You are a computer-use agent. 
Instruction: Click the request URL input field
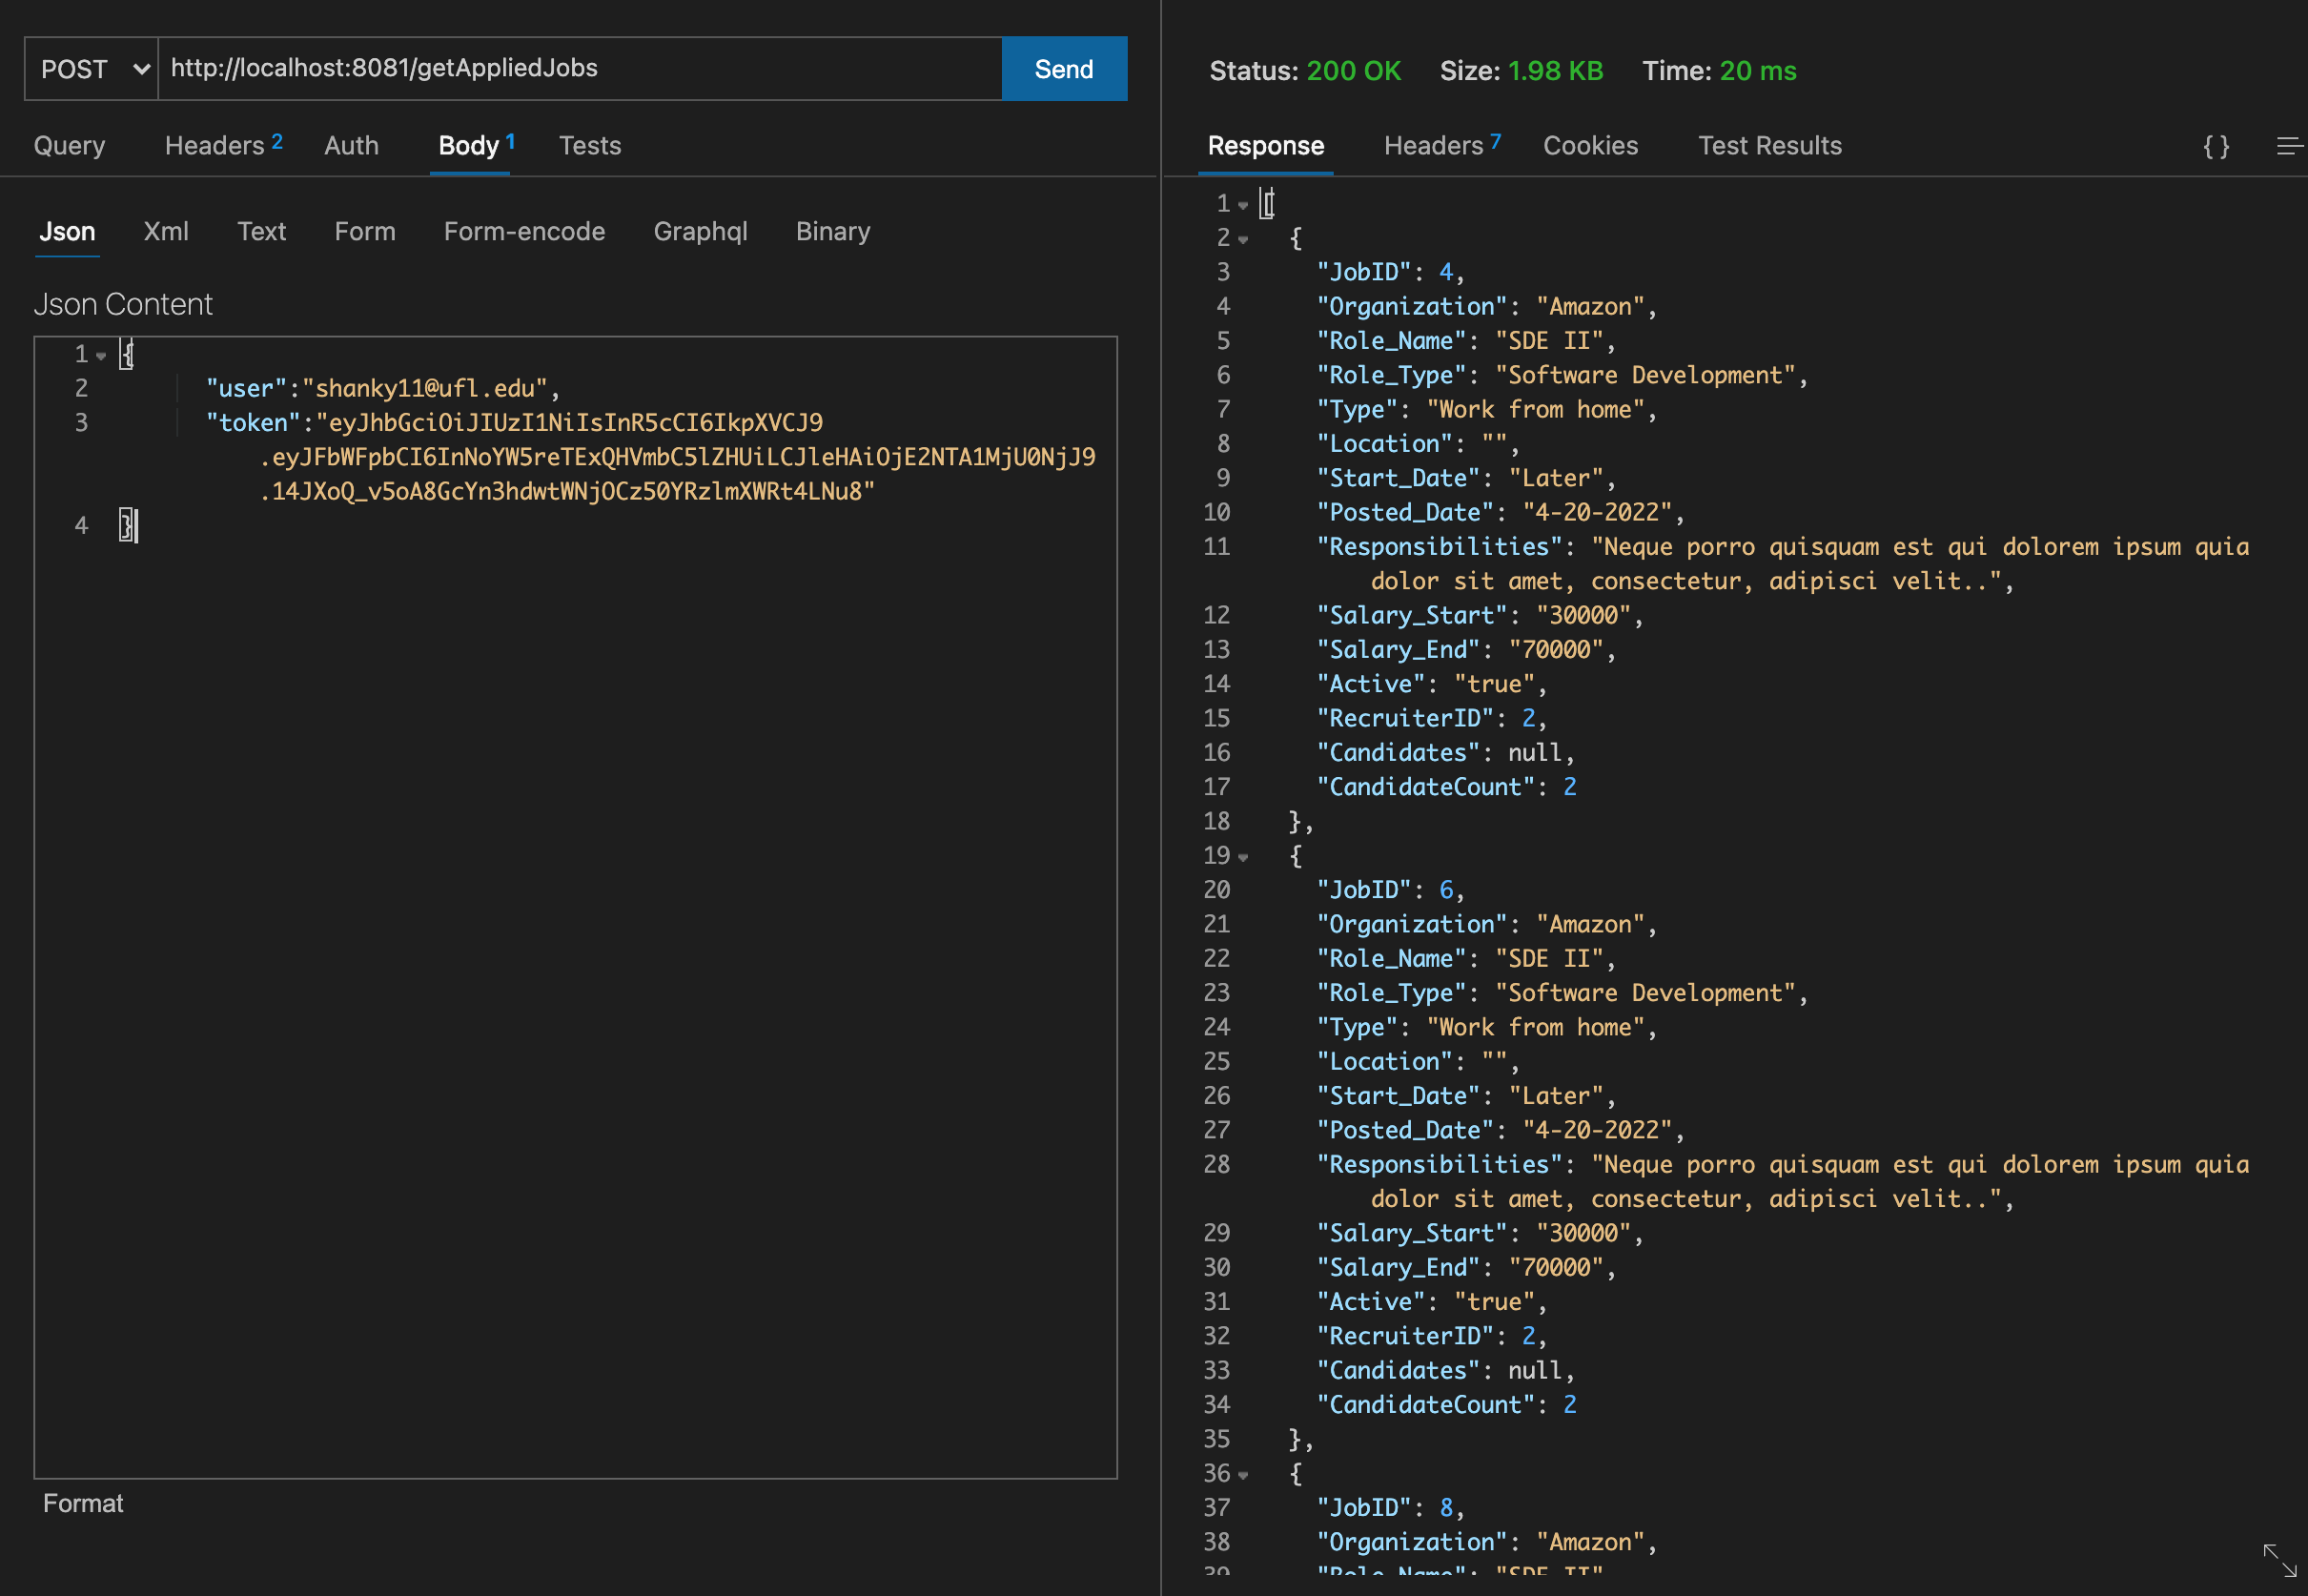[x=580, y=69]
